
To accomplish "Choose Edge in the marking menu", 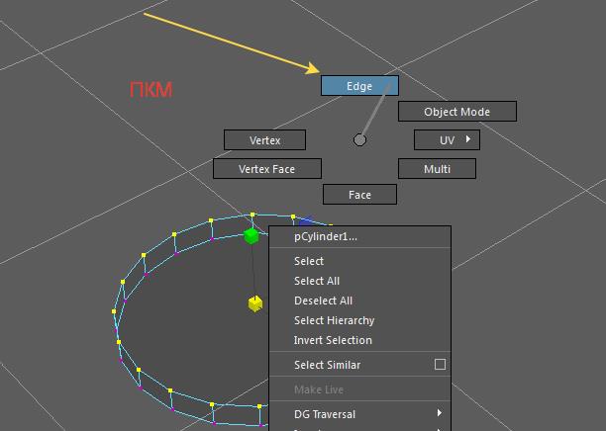I will coord(359,86).
